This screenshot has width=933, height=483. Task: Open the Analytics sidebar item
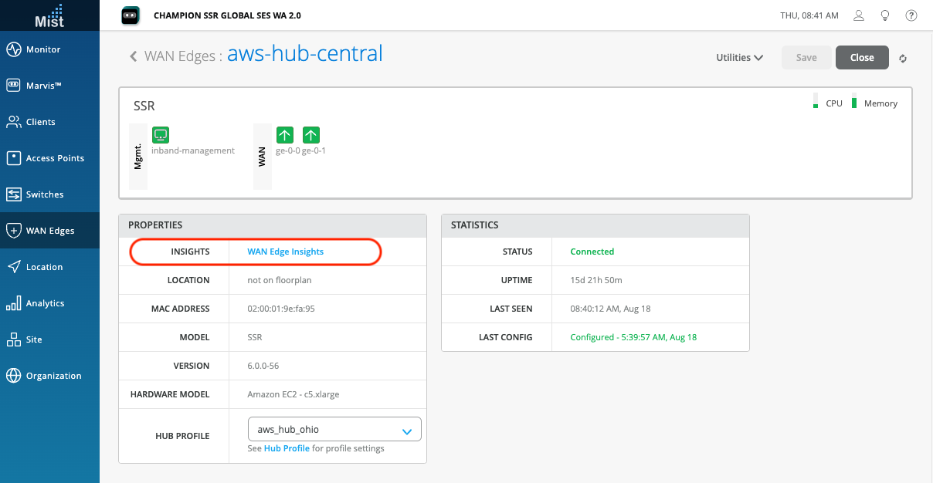click(45, 303)
